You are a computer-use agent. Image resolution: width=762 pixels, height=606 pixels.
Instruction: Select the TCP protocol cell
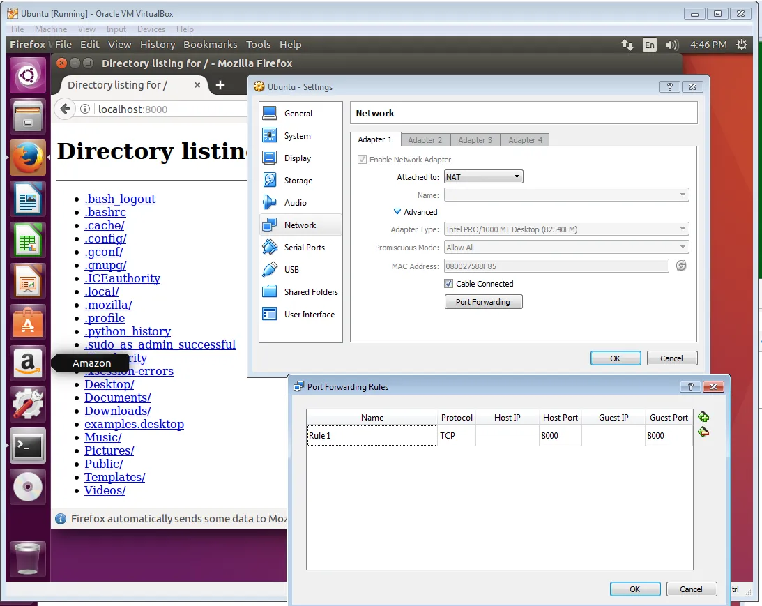[x=457, y=435]
